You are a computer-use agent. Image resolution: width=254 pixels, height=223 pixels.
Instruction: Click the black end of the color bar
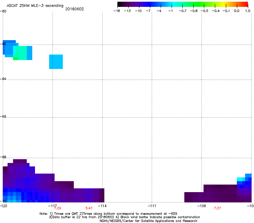click(120, 4)
